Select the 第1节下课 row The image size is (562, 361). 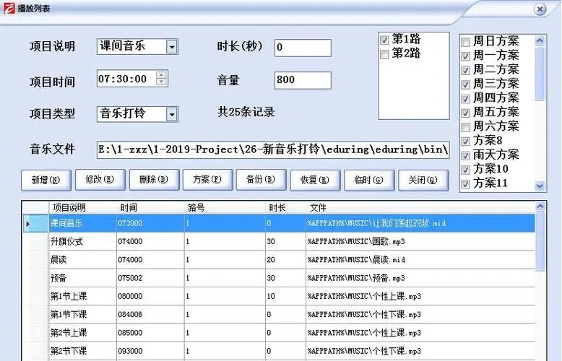coord(280,315)
